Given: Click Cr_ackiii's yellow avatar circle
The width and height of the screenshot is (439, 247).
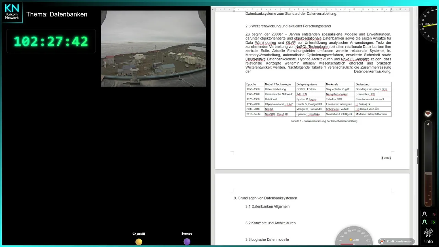Looking at the screenshot, I should 139,242.
